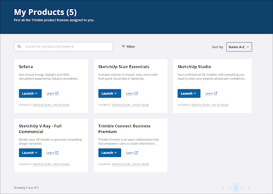Launch SketchUp V-Ray Full Commercial
This screenshot has width=273, height=194.
click(x=30, y=153)
